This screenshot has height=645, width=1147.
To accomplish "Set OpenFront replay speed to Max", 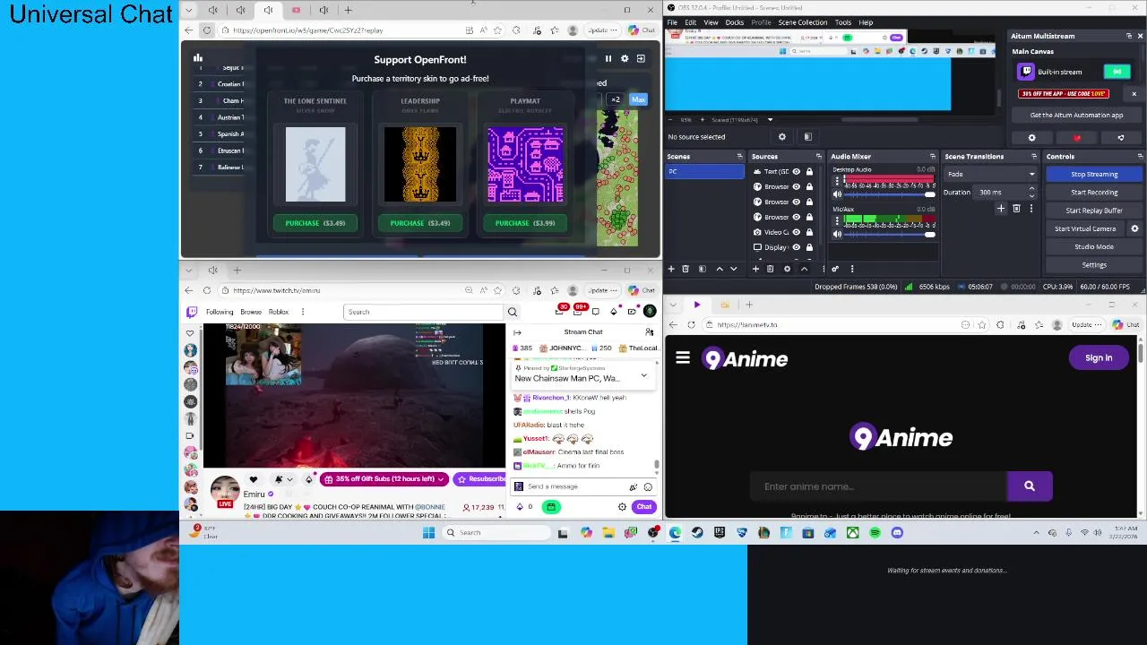I will [x=638, y=99].
